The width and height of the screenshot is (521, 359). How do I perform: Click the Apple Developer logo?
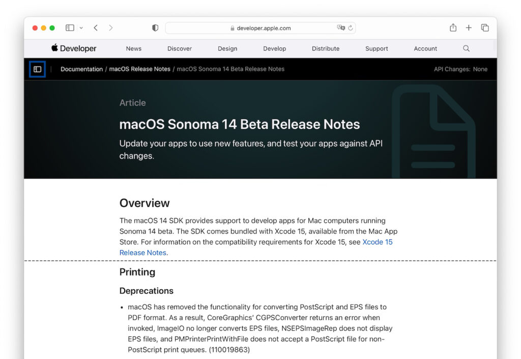point(73,48)
